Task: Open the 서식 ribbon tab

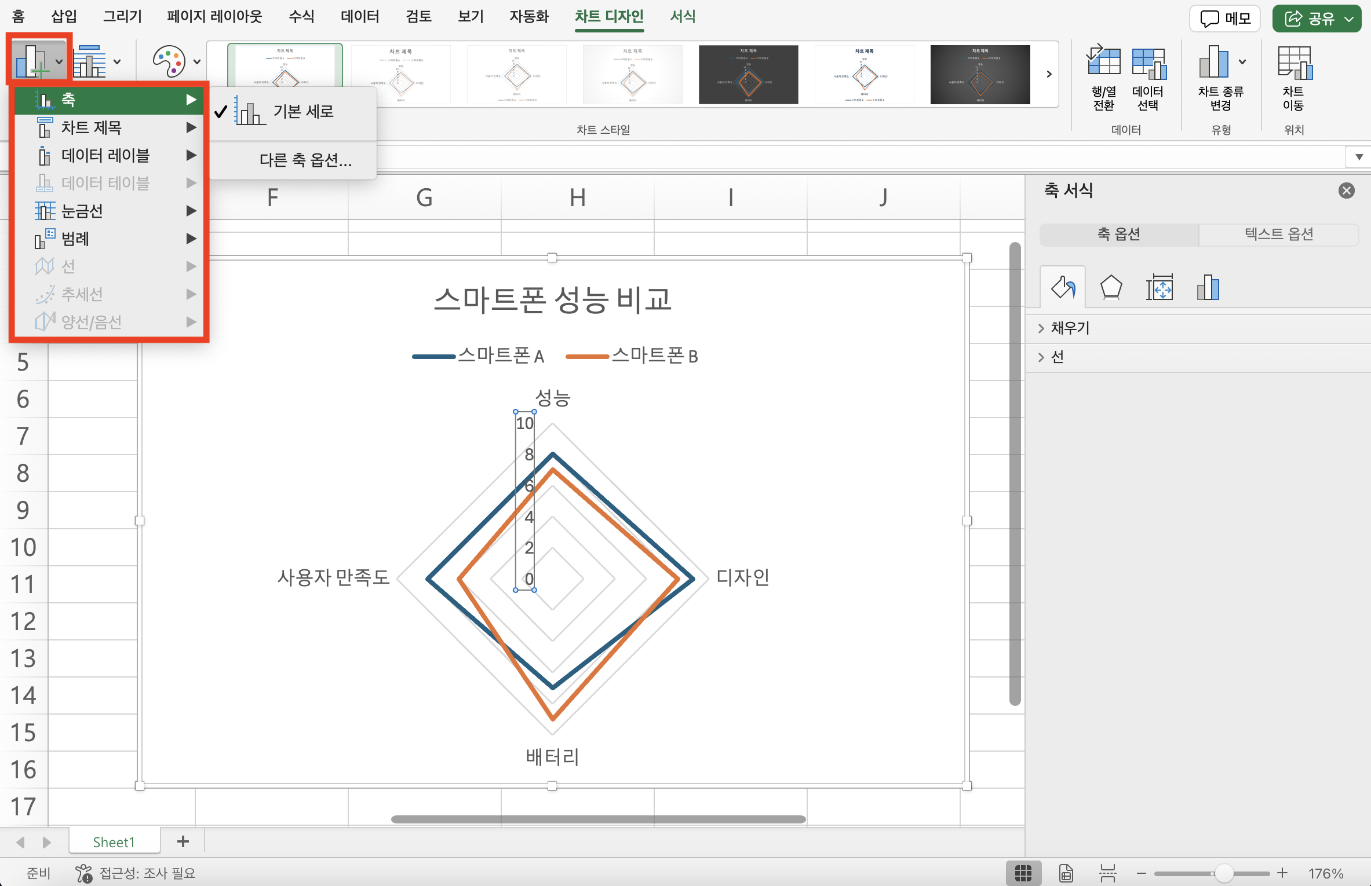Action: coord(683,16)
